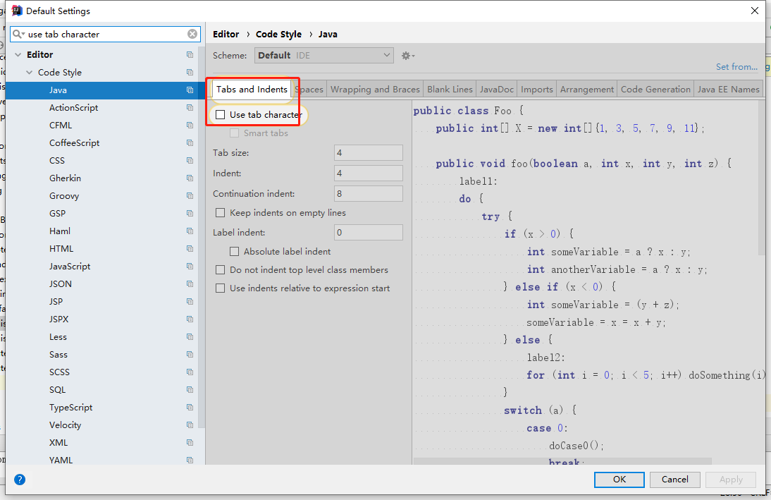Focus the Continuation indent field

(369, 193)
